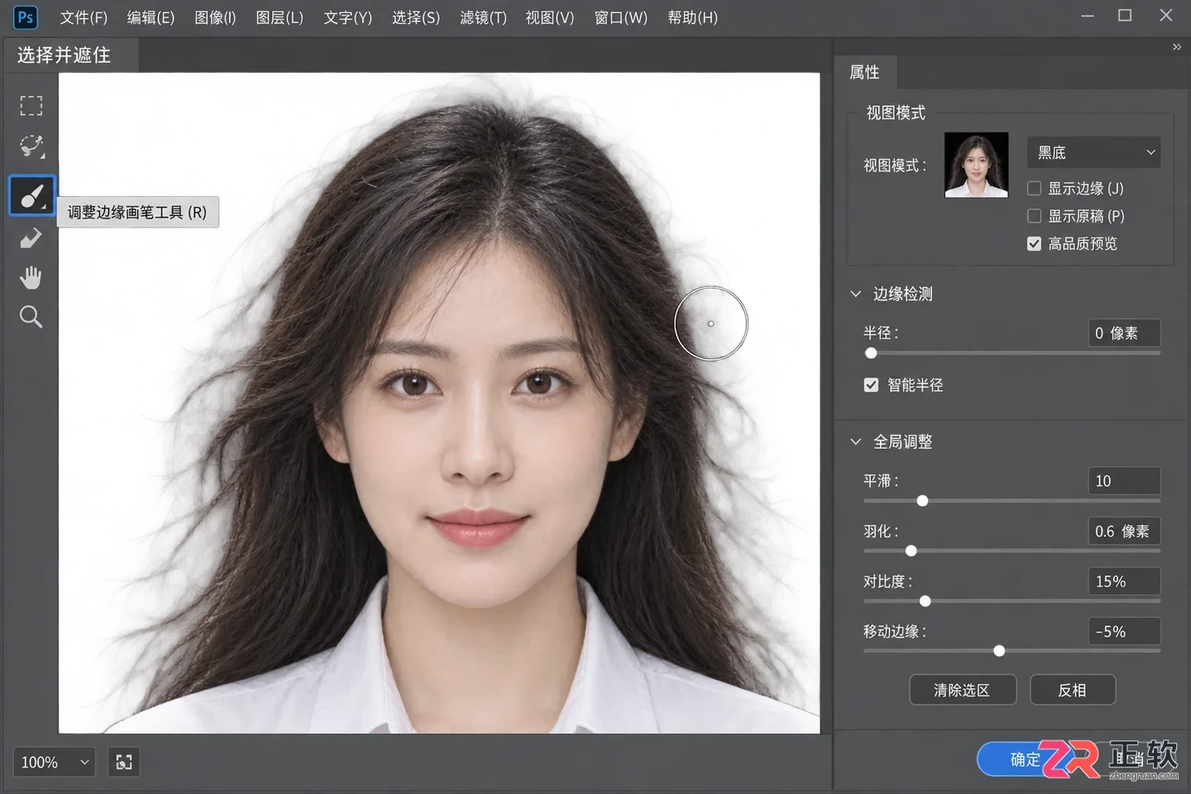Click the 反相 button

click(1073, 690)
